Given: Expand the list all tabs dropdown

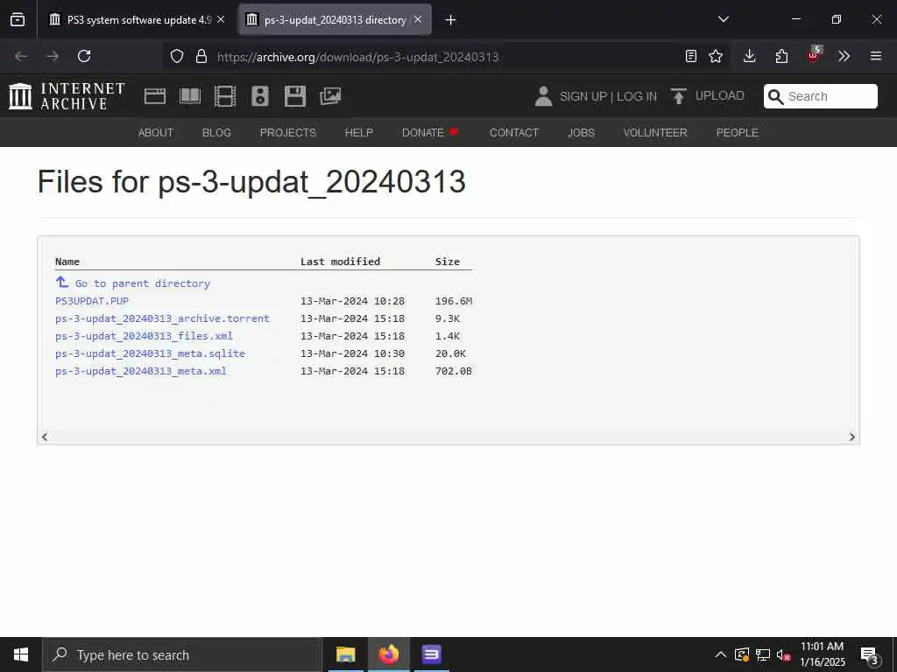Looking at the screenshot, I should click(x=723, y=19).
